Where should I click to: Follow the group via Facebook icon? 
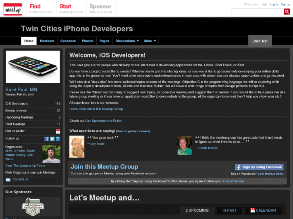click(x=46, y=139)
